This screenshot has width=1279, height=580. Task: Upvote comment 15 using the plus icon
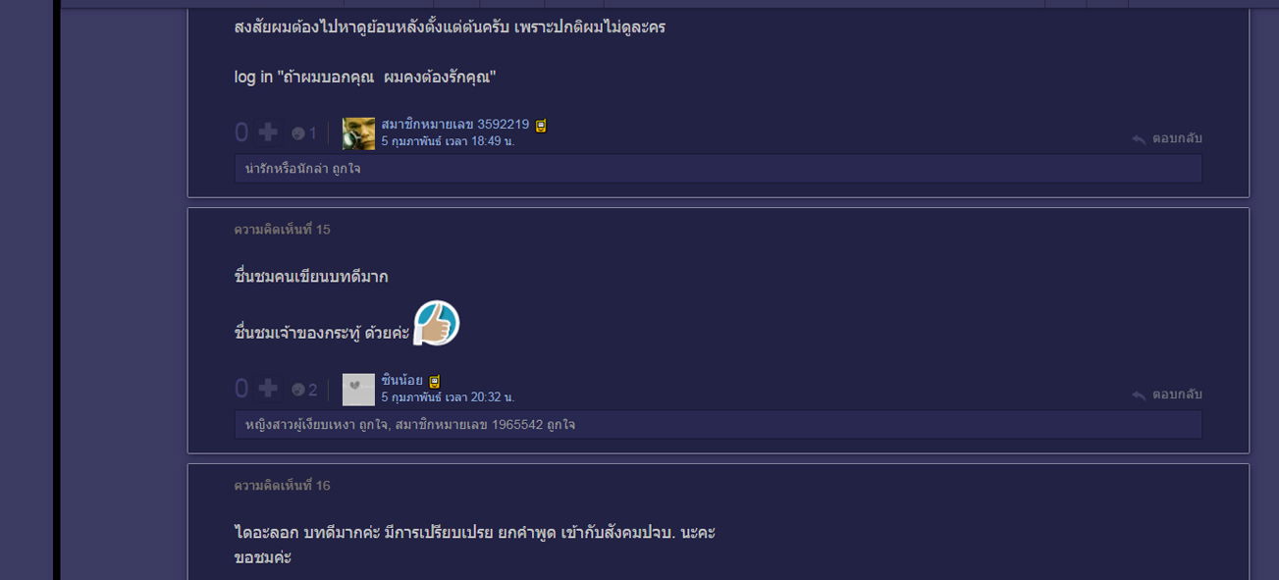point(268,389)
